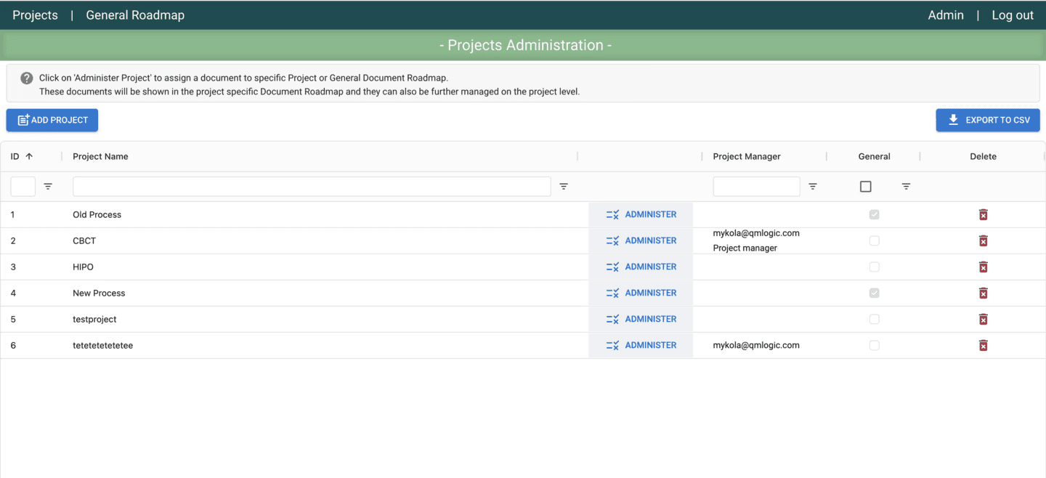The image size is (1046, 478).
Task: Toggle General checkbox for CBCT
Action: point(875,240)
